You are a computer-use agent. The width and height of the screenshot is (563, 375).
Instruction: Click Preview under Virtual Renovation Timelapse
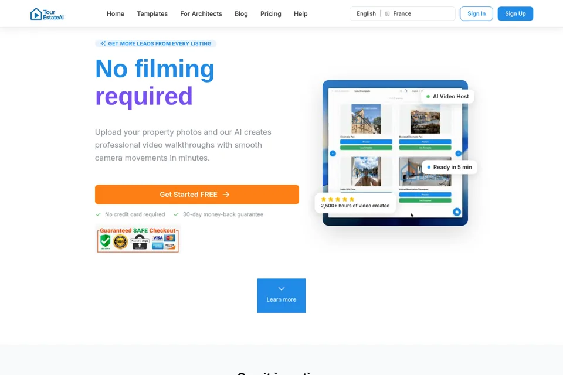(x=425, y=195)
